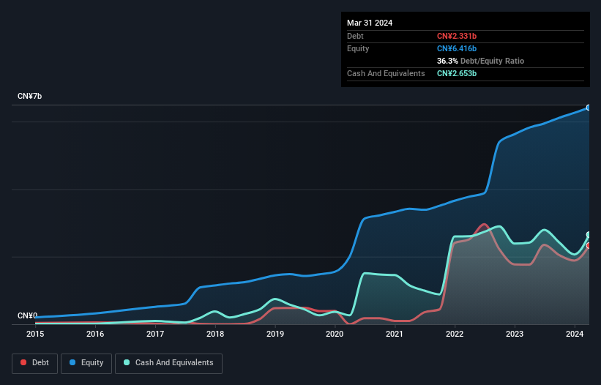Click the blue Equity endpoint marker
This screenshot has height=385, width=601.
(589, 108)
